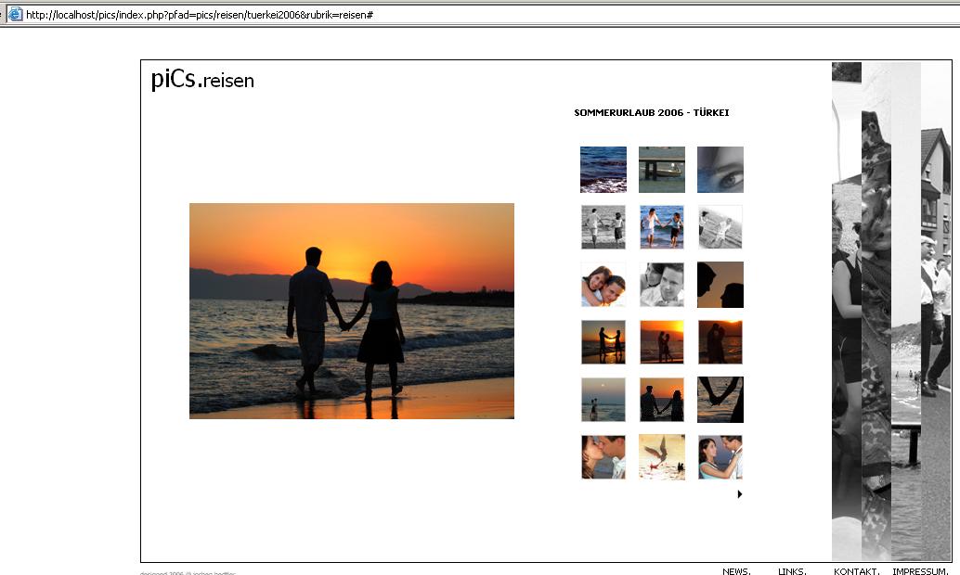Go to the KONTAKT page
This screenshot has height=575, width=960.
coord(856,571)
